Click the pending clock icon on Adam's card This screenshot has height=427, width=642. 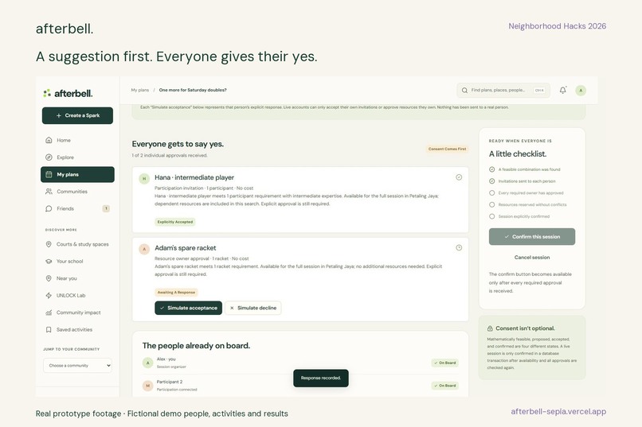click(x=459, y=247)
